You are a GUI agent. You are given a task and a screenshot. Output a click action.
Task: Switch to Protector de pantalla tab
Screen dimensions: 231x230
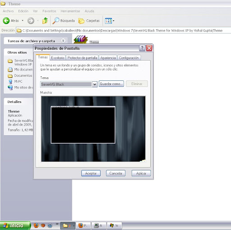pyautogui.click(x=82, y=58)
